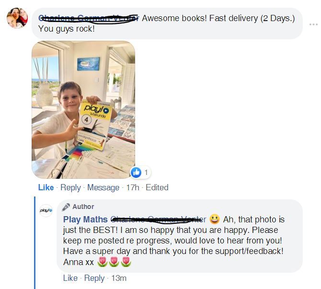This screenshot has height=289, width=321.
Task: Click the blue thumbs-up reaction icon
Action: click(x=136, y=173)
